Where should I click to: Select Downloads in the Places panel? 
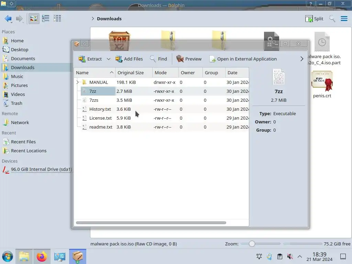point(36,68)
